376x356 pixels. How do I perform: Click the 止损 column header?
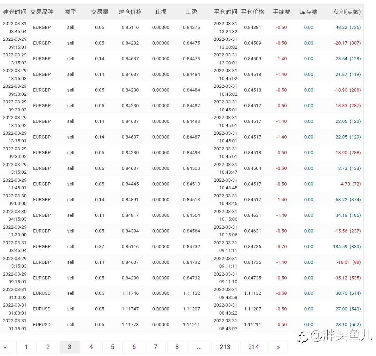(161, 12)
